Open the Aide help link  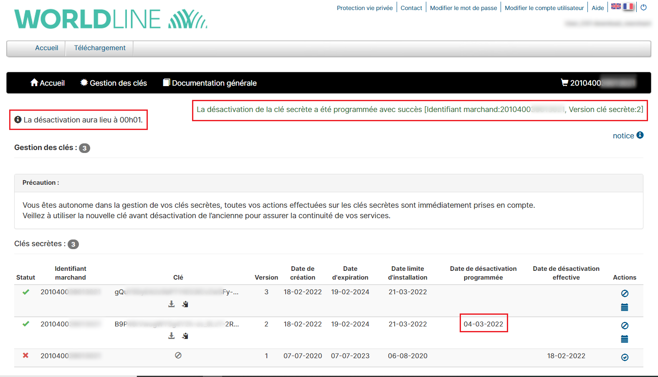(x=598, y=8)
